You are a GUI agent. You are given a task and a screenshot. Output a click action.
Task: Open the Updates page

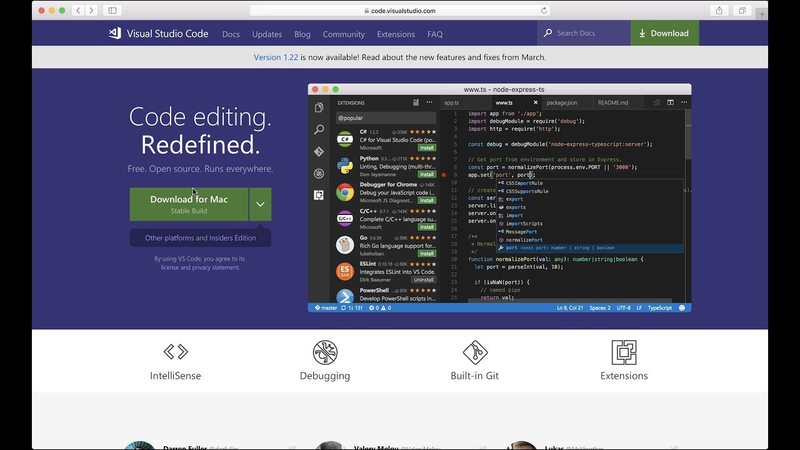point(267,34)
